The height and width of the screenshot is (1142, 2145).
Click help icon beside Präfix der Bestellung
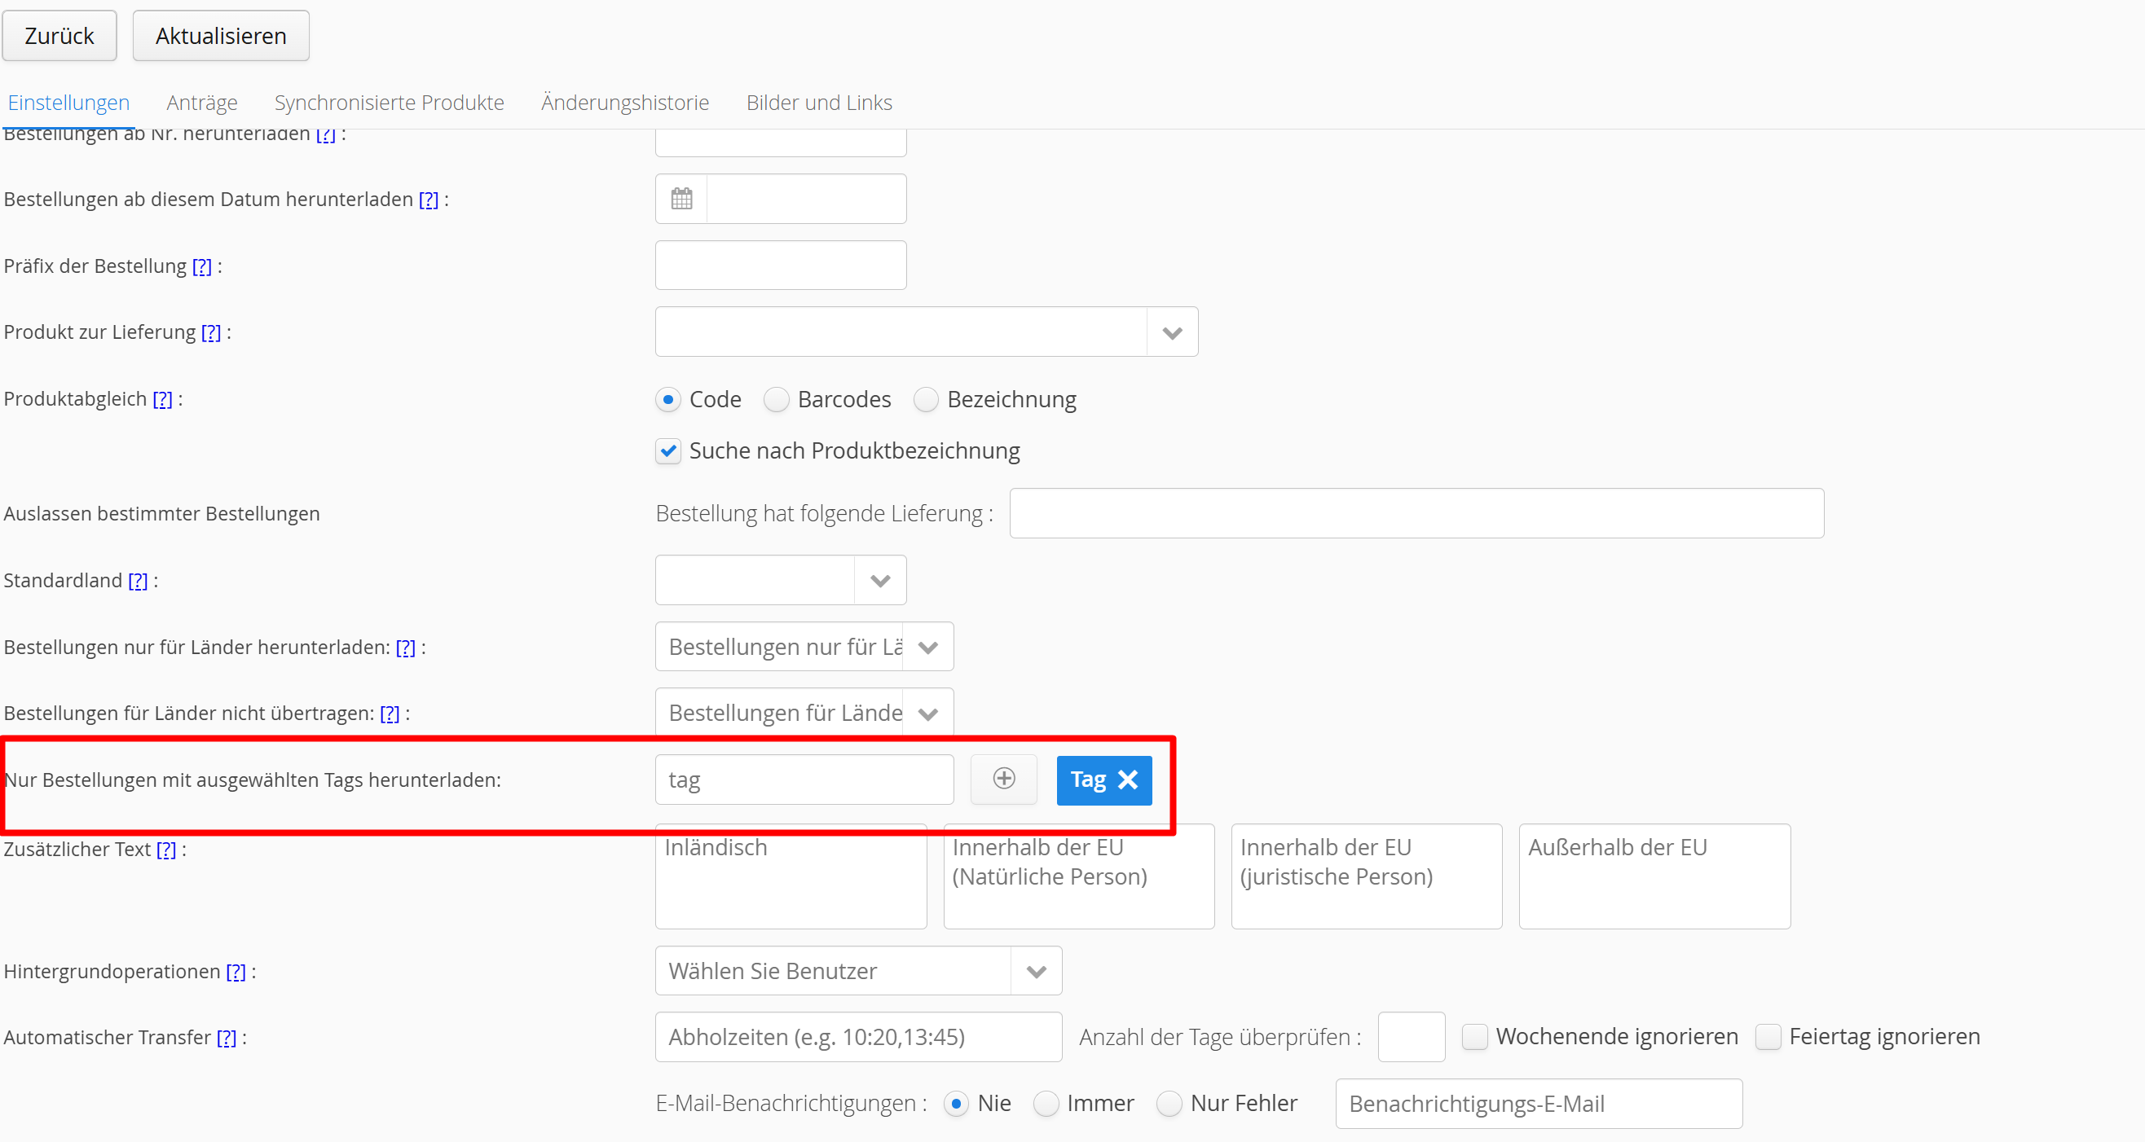202,266
